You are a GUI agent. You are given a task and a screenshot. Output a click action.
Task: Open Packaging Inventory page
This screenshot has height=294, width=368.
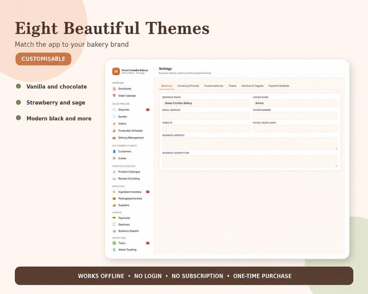click(x=130, y=199)
